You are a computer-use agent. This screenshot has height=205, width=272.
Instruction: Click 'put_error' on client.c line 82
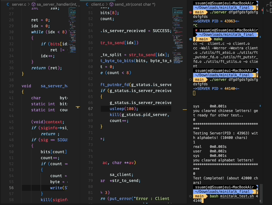coord(120,199)
